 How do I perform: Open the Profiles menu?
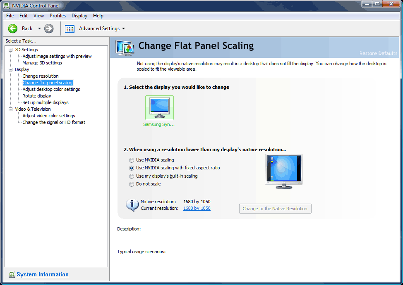[x=58, y=16]
